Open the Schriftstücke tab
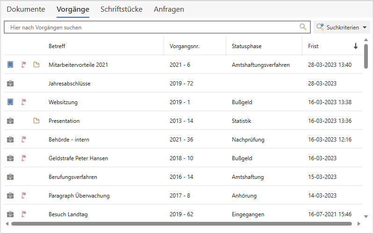This screenshot has width=373, height=234. [122, 9]
